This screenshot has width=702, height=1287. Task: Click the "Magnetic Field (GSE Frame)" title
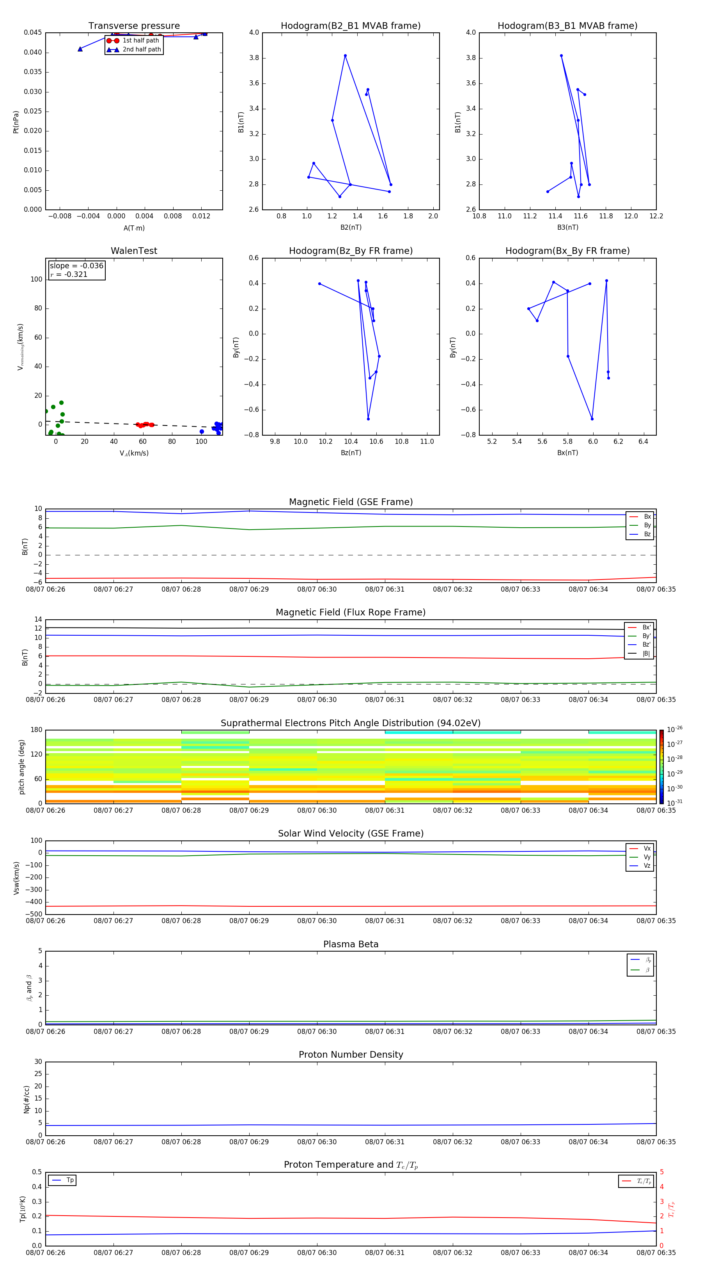pos(351,502)
